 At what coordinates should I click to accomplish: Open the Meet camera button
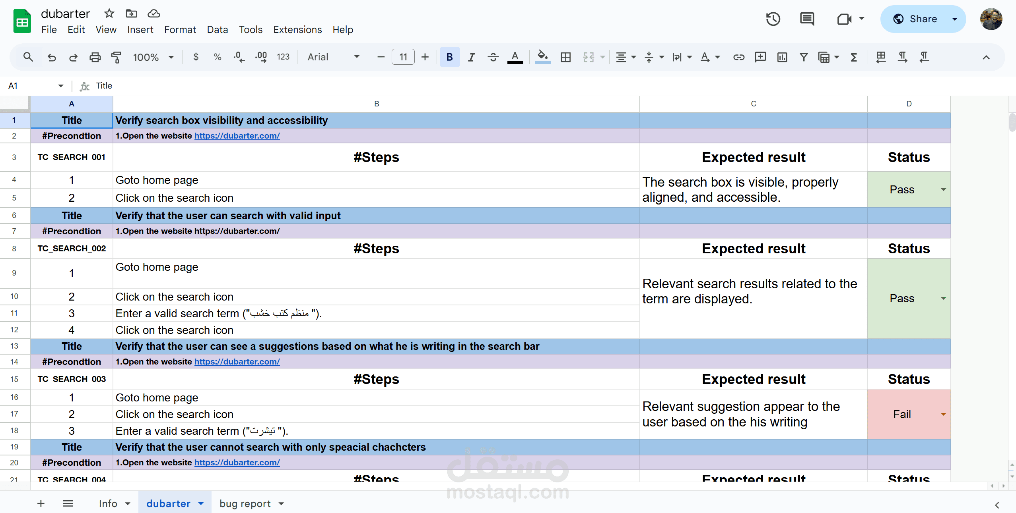pos(844,19)
